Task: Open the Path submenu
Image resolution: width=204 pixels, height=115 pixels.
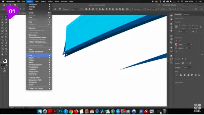Action: [x=39, y=56]
